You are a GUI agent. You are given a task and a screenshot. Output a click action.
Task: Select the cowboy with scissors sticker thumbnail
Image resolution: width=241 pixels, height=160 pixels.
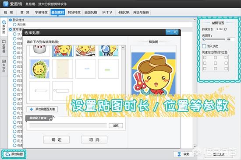tap(63, 51)
